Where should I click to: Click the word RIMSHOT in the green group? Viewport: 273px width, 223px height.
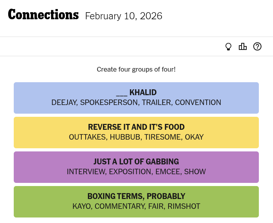coord(183,206)
